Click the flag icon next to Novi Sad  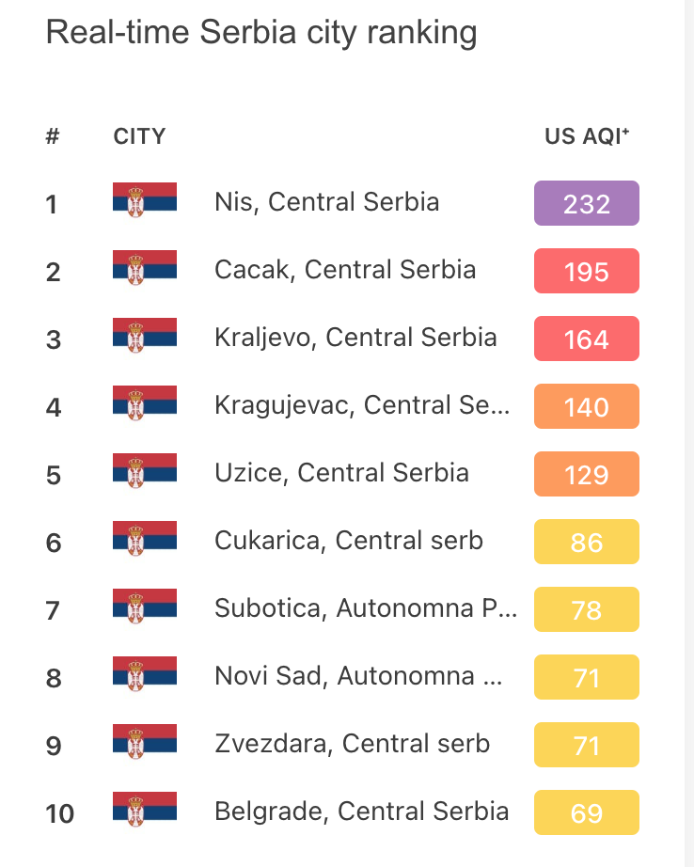(145, 676)
